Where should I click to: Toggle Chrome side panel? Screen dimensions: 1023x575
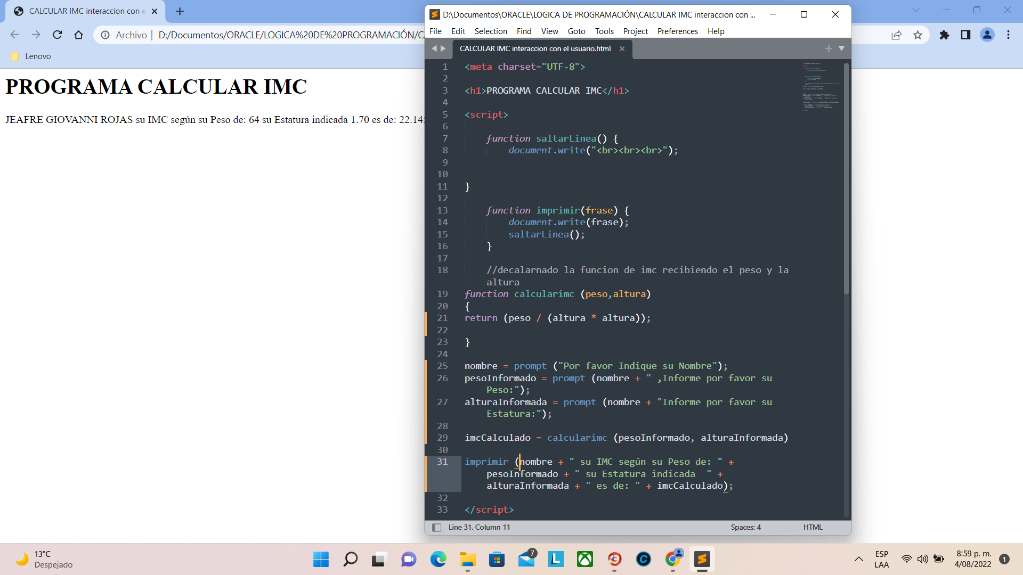[965, 35]
